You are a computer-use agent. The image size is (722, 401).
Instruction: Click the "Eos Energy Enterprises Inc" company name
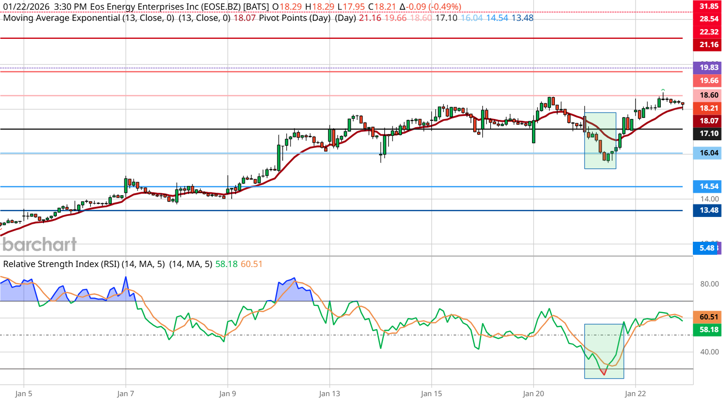pos(145,7)
